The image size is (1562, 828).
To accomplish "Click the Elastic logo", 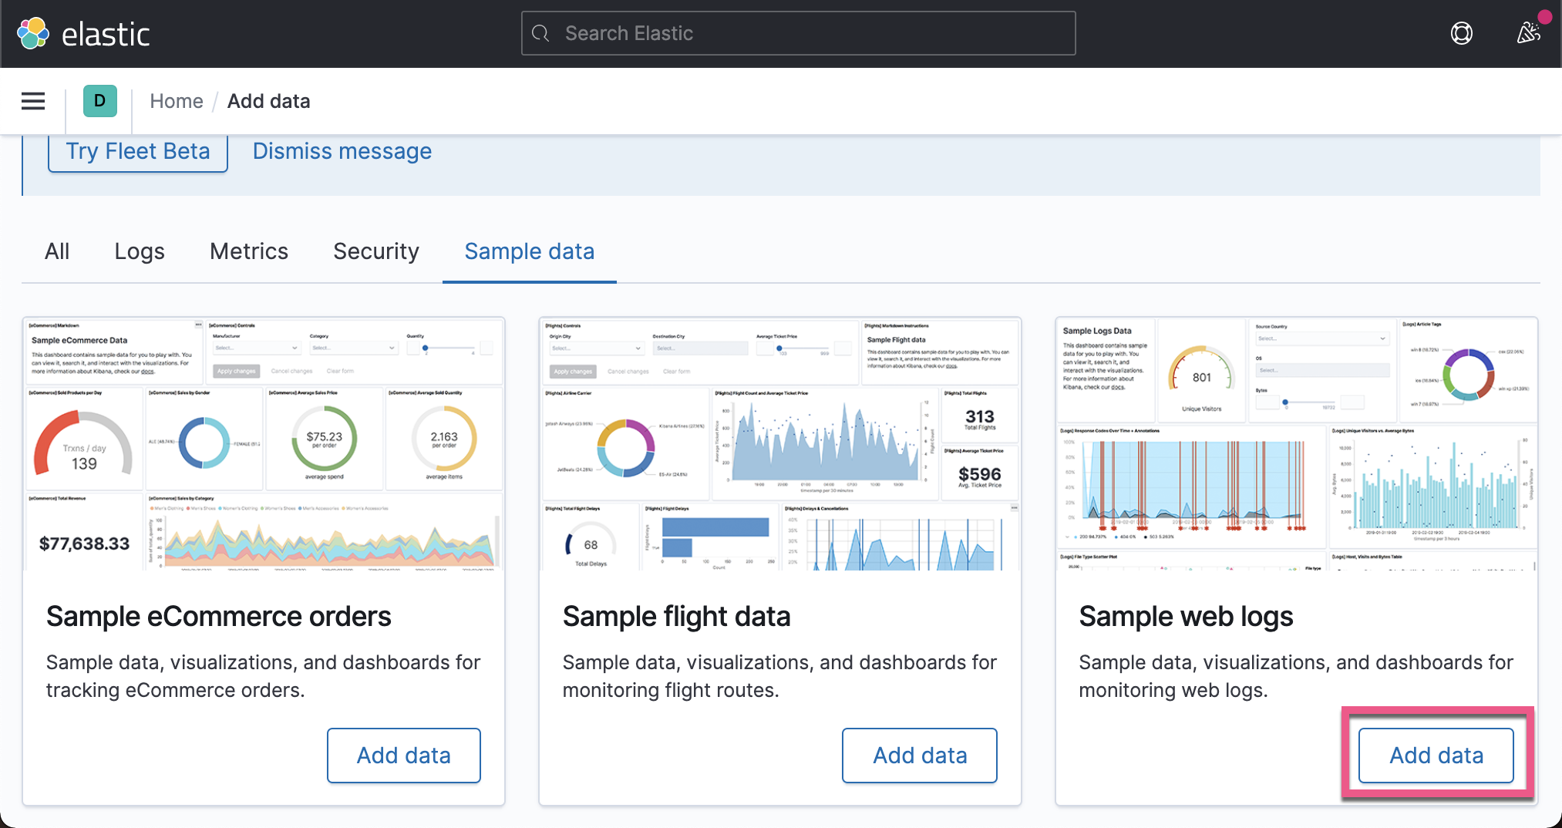I will [83, 34].
